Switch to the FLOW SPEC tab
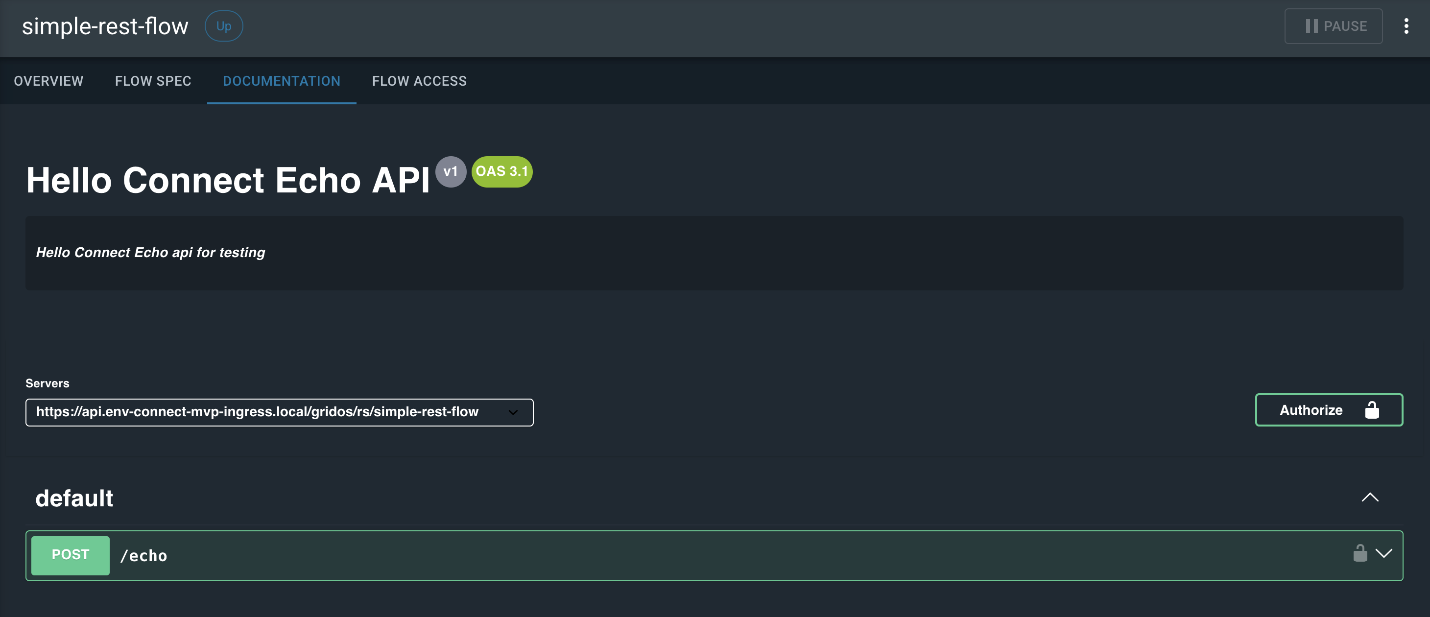 153,81
